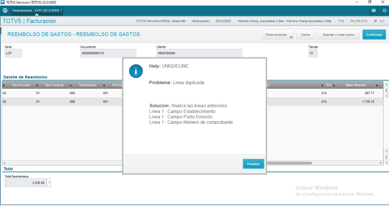Restore down the application window
Screen dimensions: 389x206
click(x=370, y=2)
